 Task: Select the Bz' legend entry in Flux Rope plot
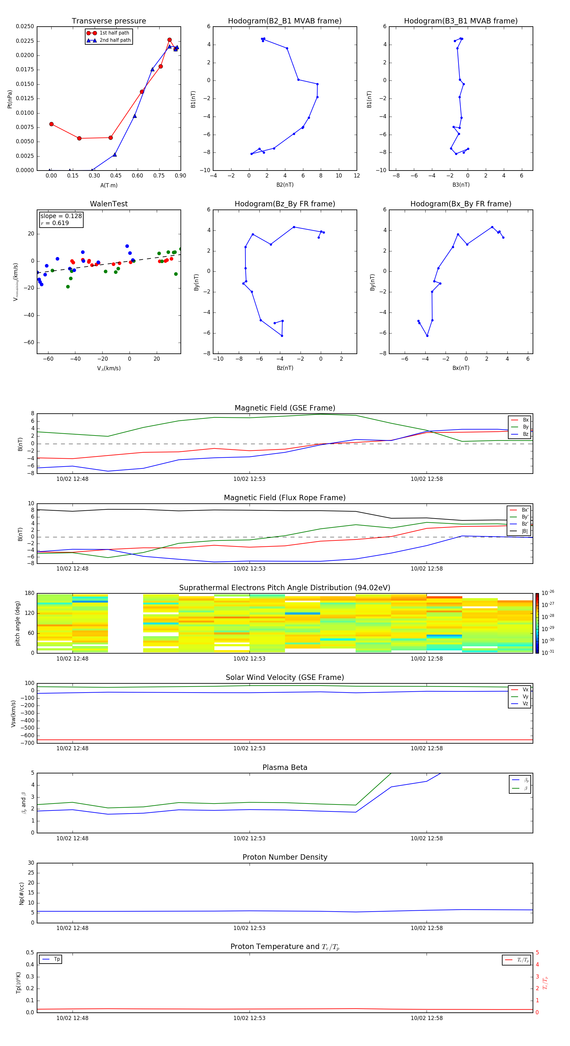[x=519, y=524]
